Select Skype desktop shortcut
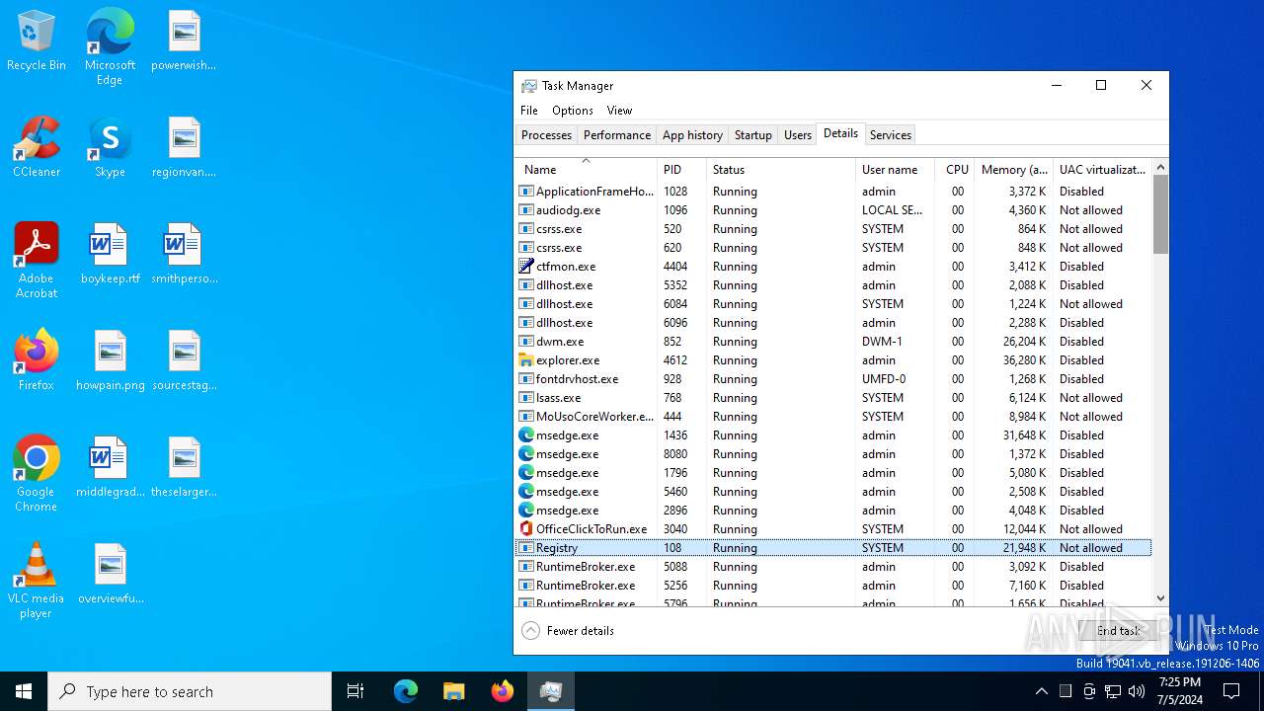The width and height of the screenshot is (1264, 711). click(110, 147)
